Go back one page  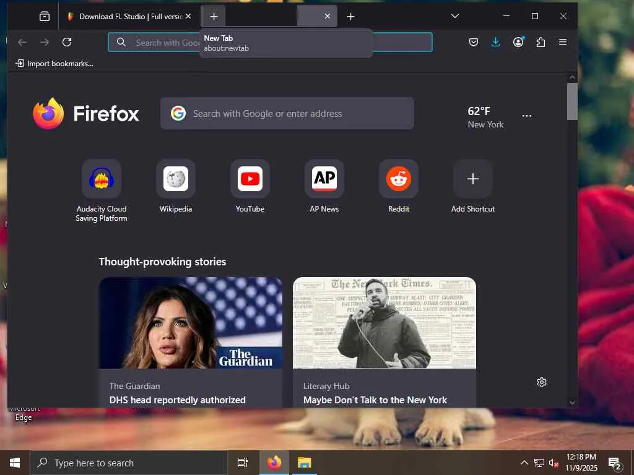[22, 42]
